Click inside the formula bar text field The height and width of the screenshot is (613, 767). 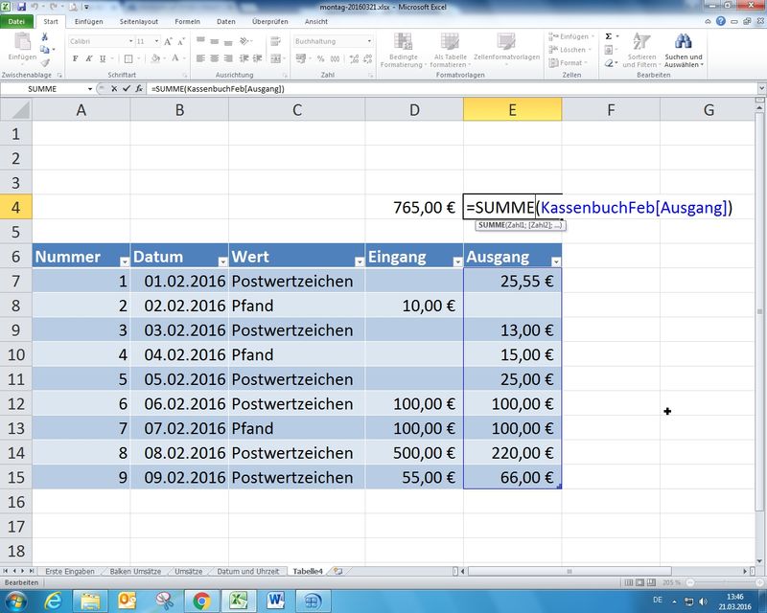pyautogui.click(x=431, y=89)
